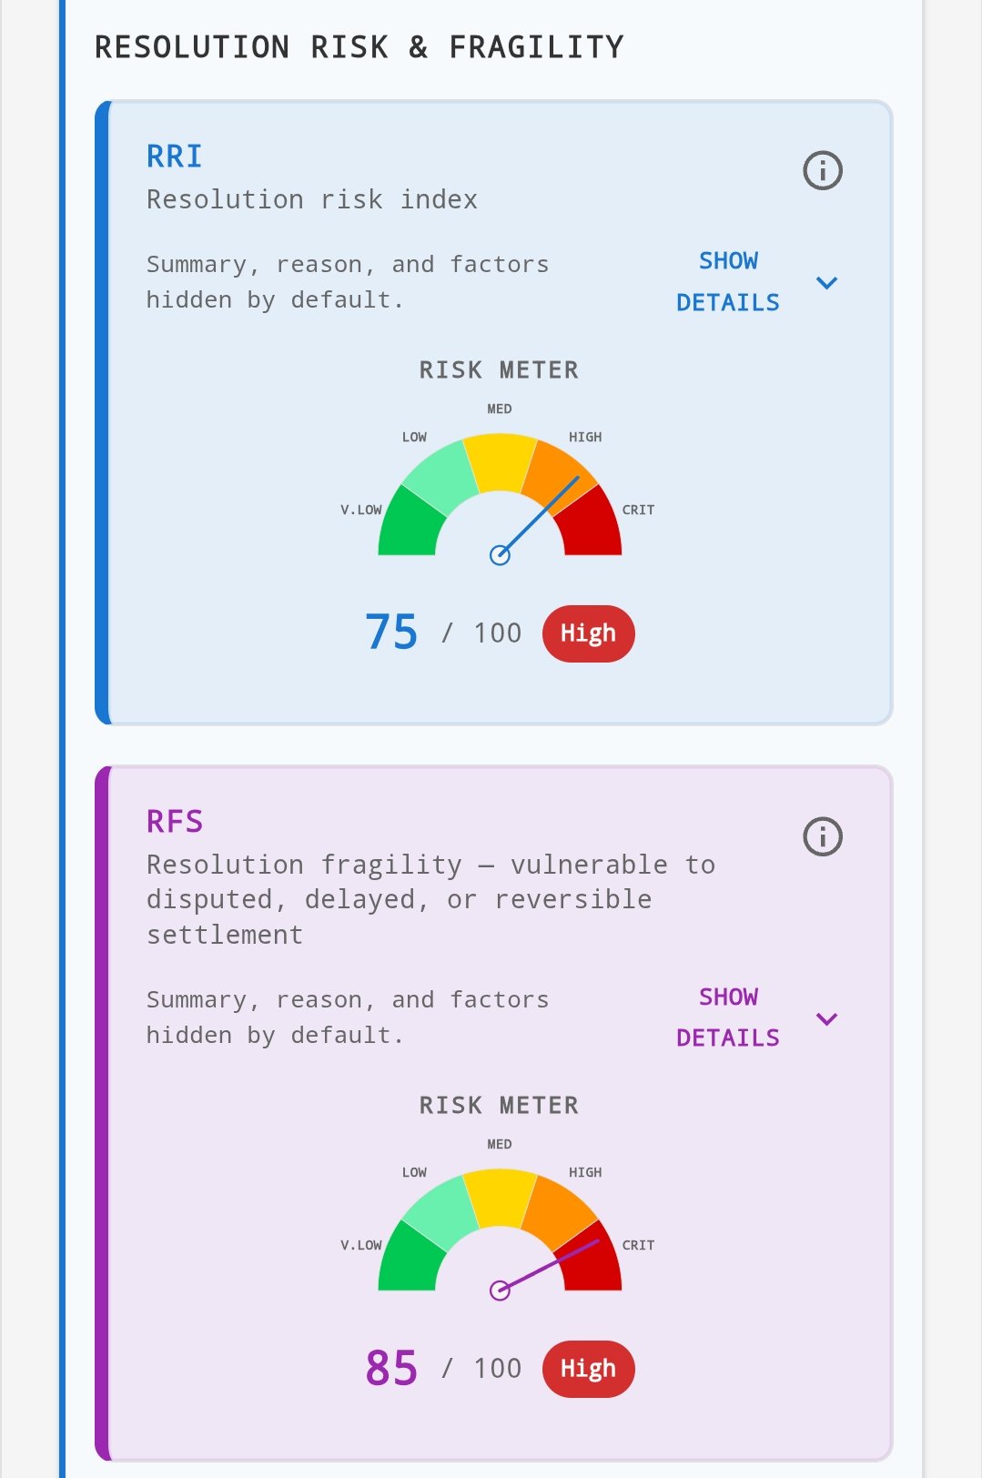Click the RFS info icon
Image resolution: width=982 pixels, height=1478 pixels.
(x=823, y=836)
